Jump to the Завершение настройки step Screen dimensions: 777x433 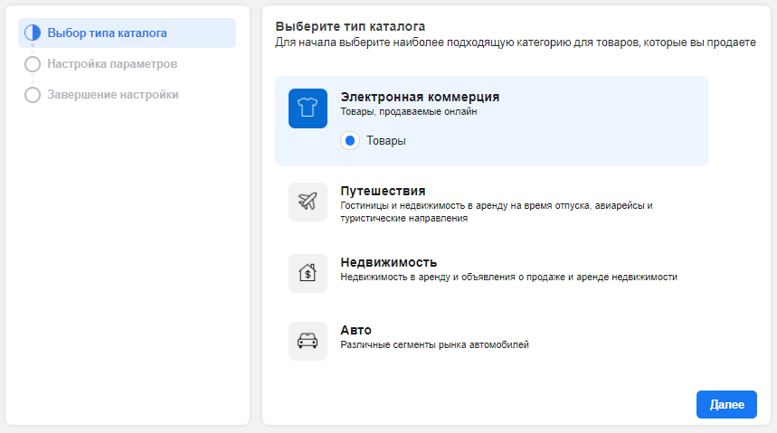click(x=113, y=95)
